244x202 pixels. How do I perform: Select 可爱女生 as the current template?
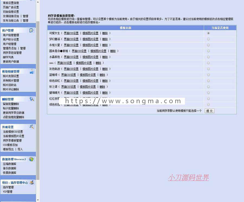coord(209,33)
